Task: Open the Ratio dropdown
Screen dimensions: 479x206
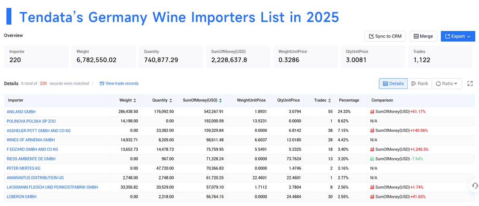Action: (x=446, y=83)
